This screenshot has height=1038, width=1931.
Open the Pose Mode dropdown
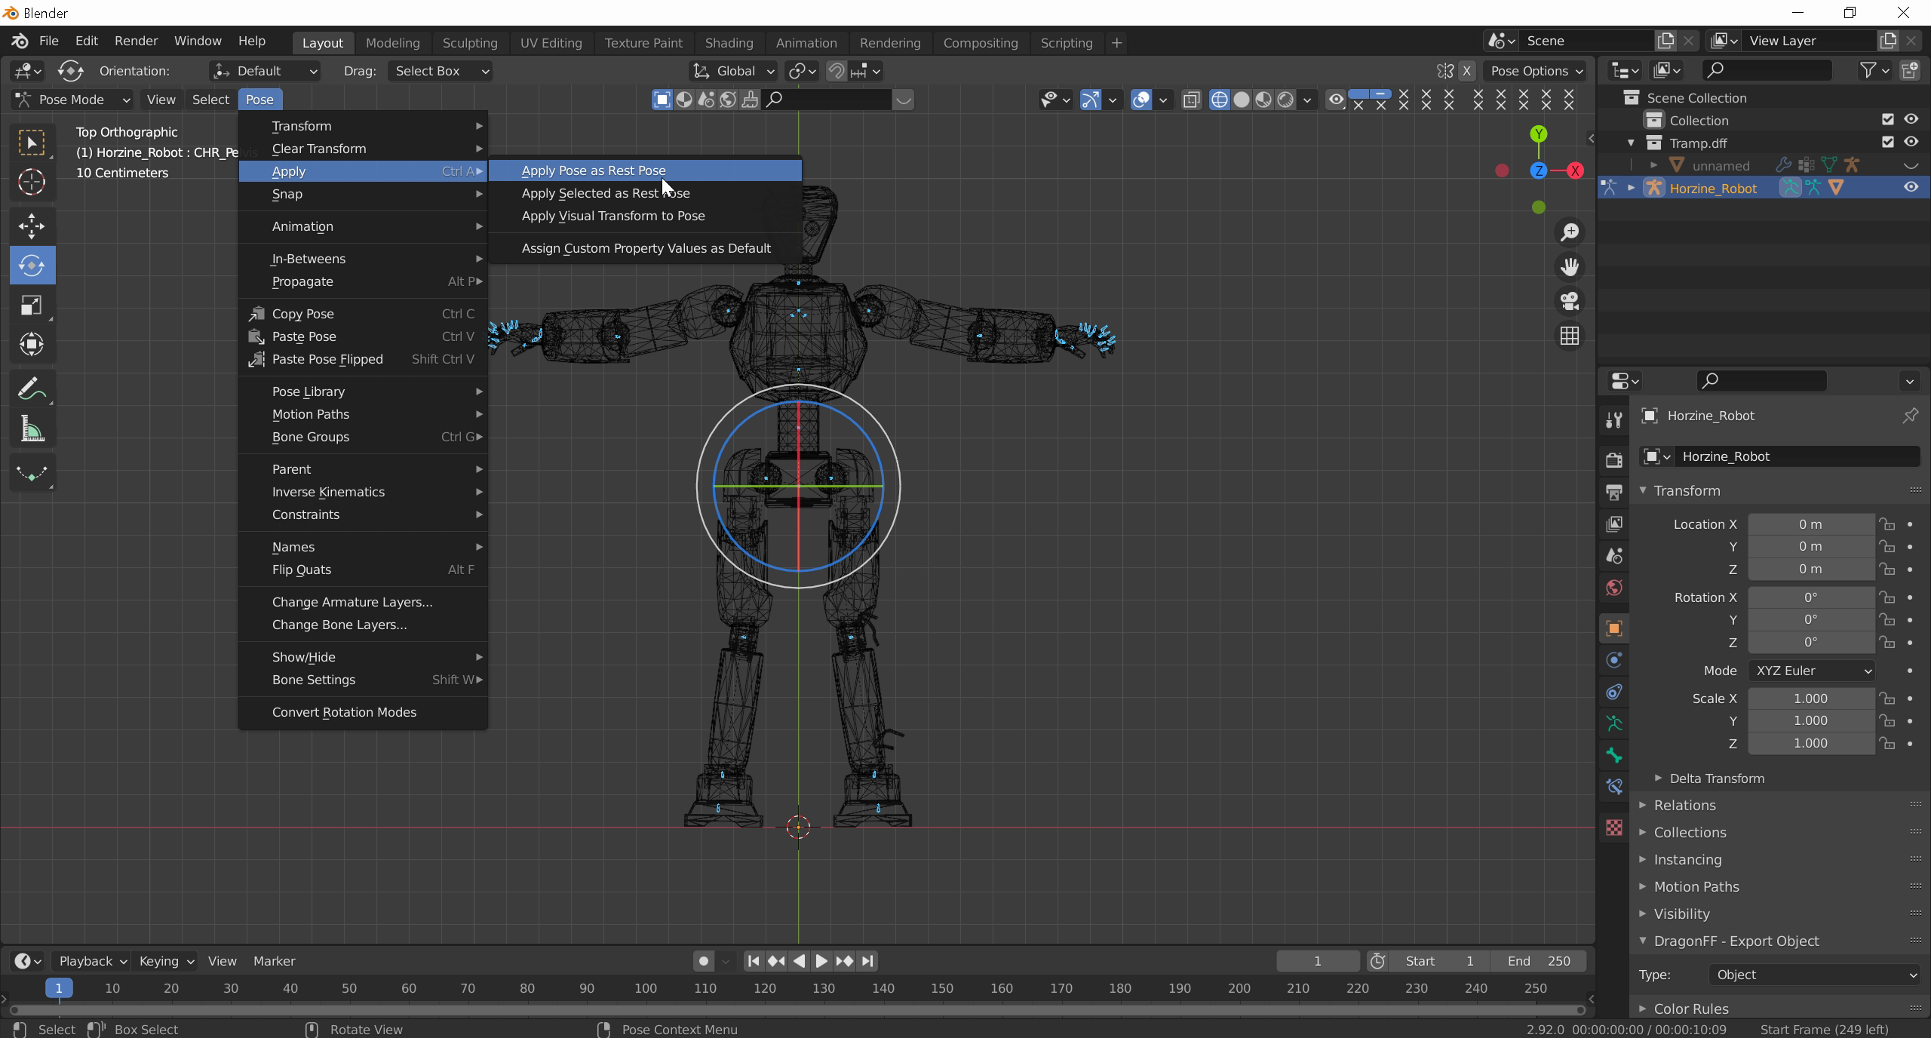tap(73, 100)
